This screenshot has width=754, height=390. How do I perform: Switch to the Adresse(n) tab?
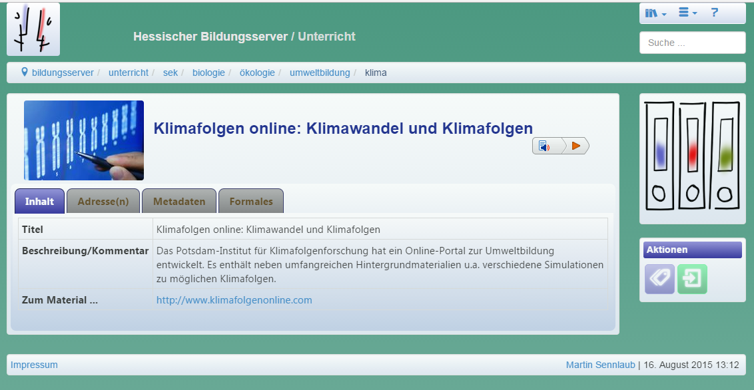tap(103, 201)
